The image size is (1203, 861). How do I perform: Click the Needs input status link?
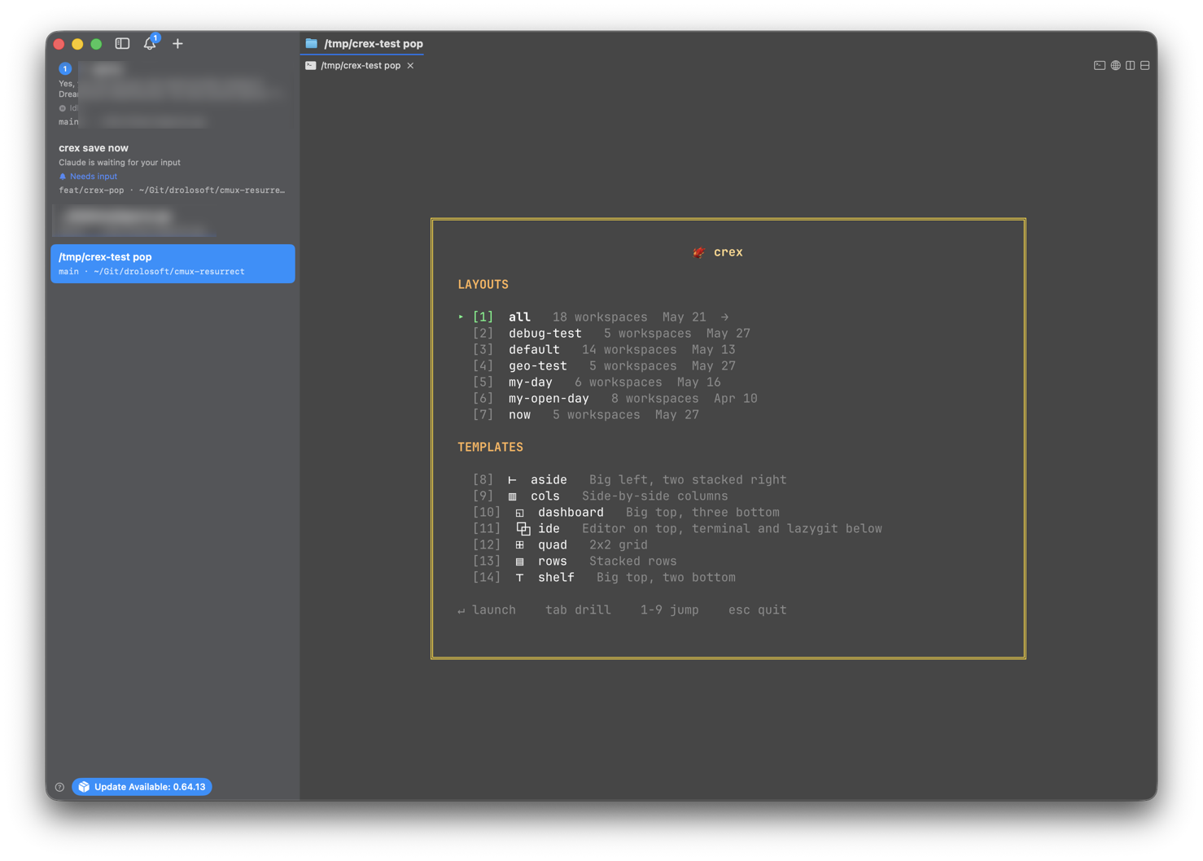[93, 176]
